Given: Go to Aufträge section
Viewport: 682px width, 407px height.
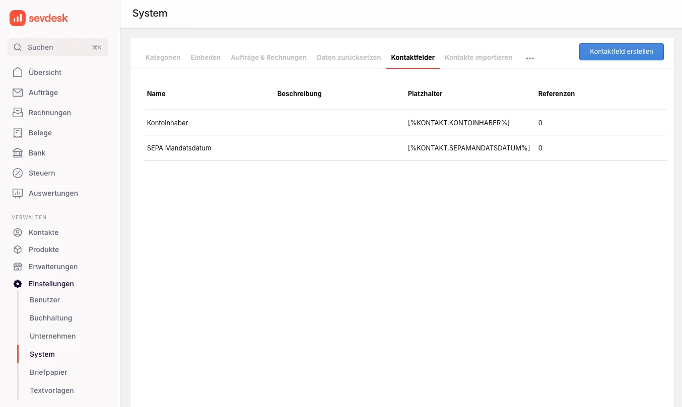Looking at the screenshot, I should point(43,93).
